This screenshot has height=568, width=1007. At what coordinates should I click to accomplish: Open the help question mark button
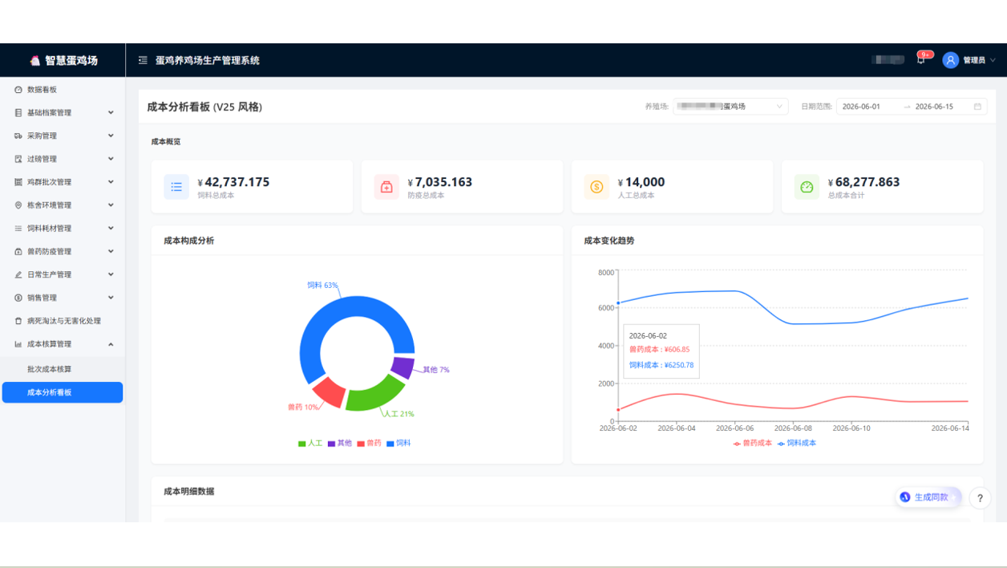point(980,498)
